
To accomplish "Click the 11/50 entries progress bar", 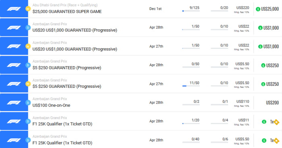I will click(x=191, y=86).
